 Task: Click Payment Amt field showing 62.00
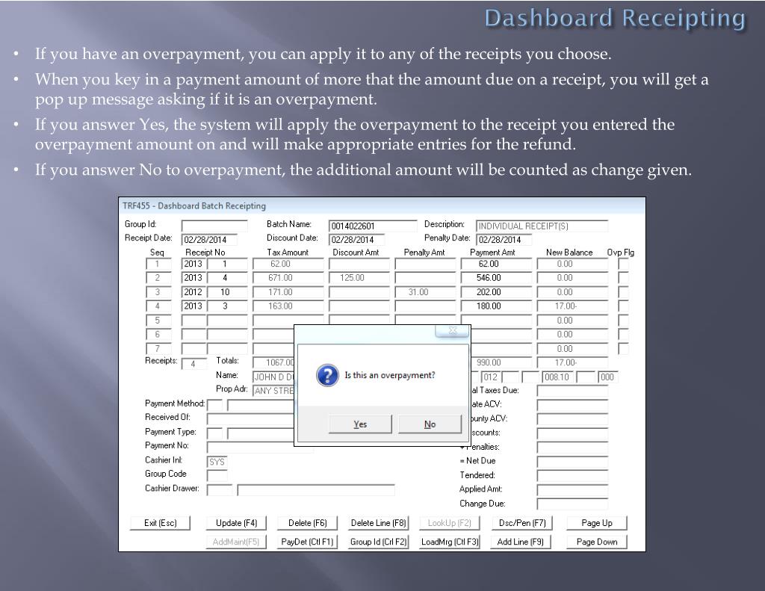point(496,264)
